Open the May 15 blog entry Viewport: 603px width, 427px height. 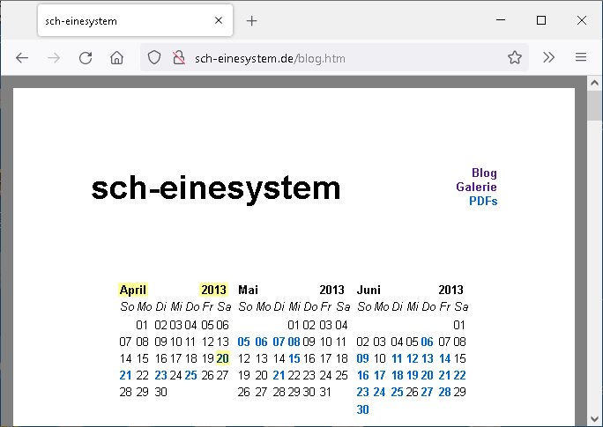tap(294, 358)
